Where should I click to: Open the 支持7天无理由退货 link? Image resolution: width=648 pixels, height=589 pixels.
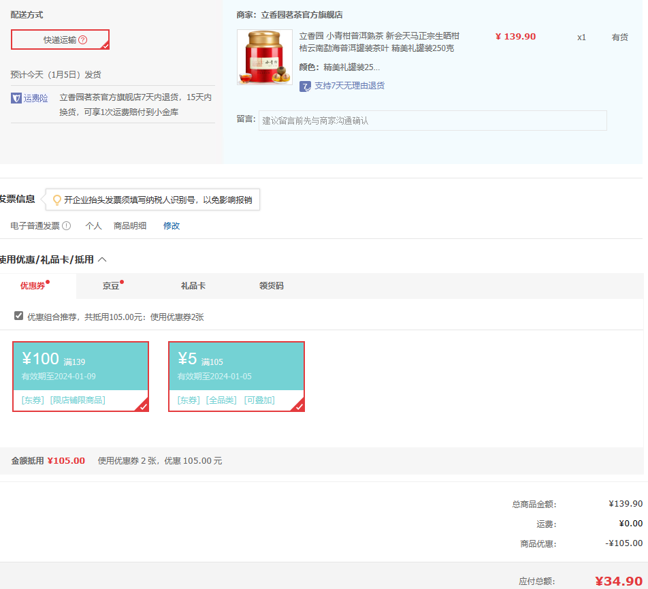(350, 86)
